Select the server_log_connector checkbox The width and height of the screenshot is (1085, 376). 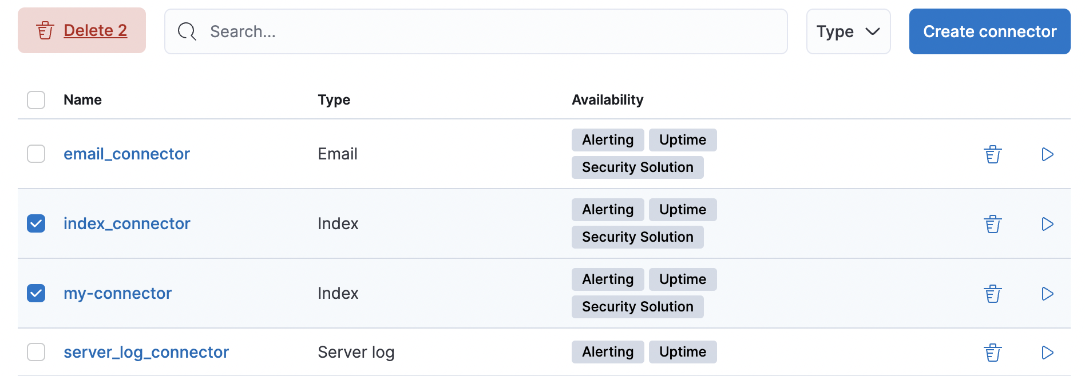tap(36, 352)
